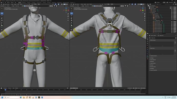This screenshot has height=99, width=177.
Task: Toggle eye visibility for D-ring-left object
Action: point(173,10)
